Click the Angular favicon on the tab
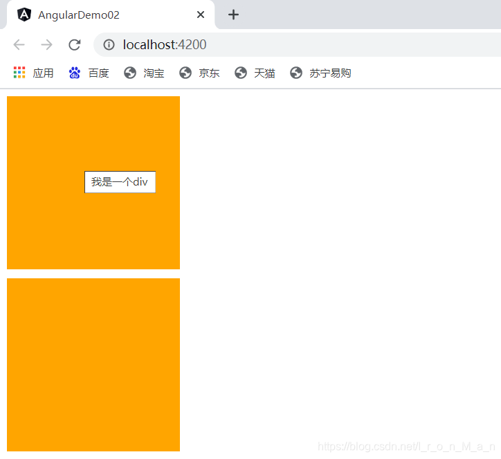The height and width of the screenshot is (459, 501). 24,15
